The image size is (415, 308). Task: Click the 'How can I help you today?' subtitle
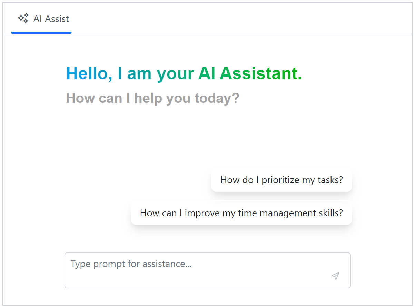(152, 98)
